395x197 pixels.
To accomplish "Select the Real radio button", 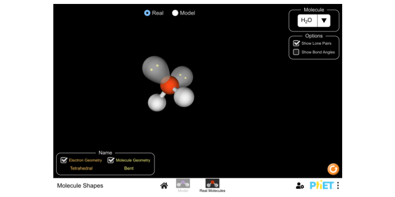I will (147, 13).
